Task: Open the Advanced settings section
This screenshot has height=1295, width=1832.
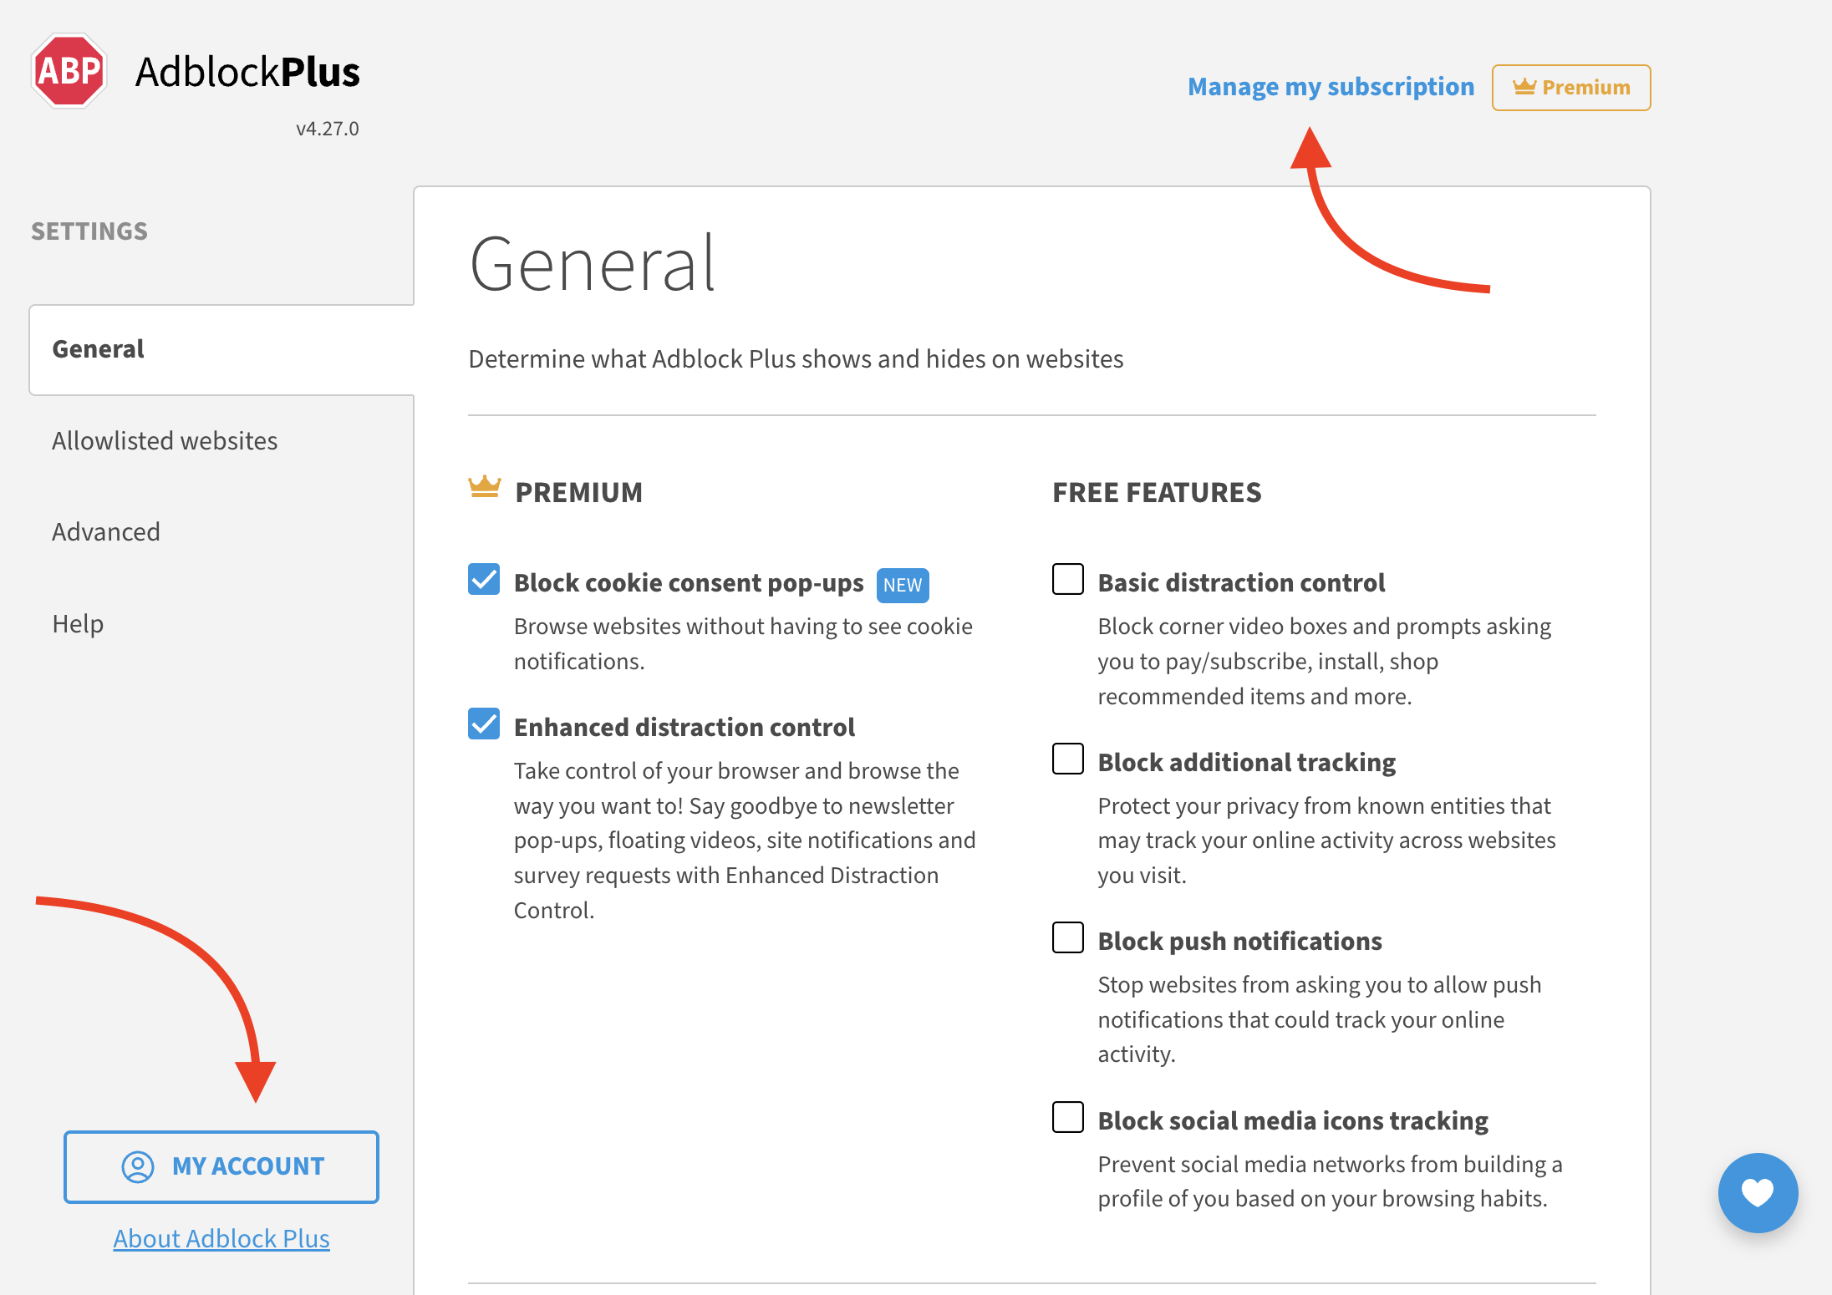Action: [106, 531]
